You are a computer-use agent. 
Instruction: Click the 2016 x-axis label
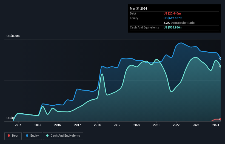point(58,125)
